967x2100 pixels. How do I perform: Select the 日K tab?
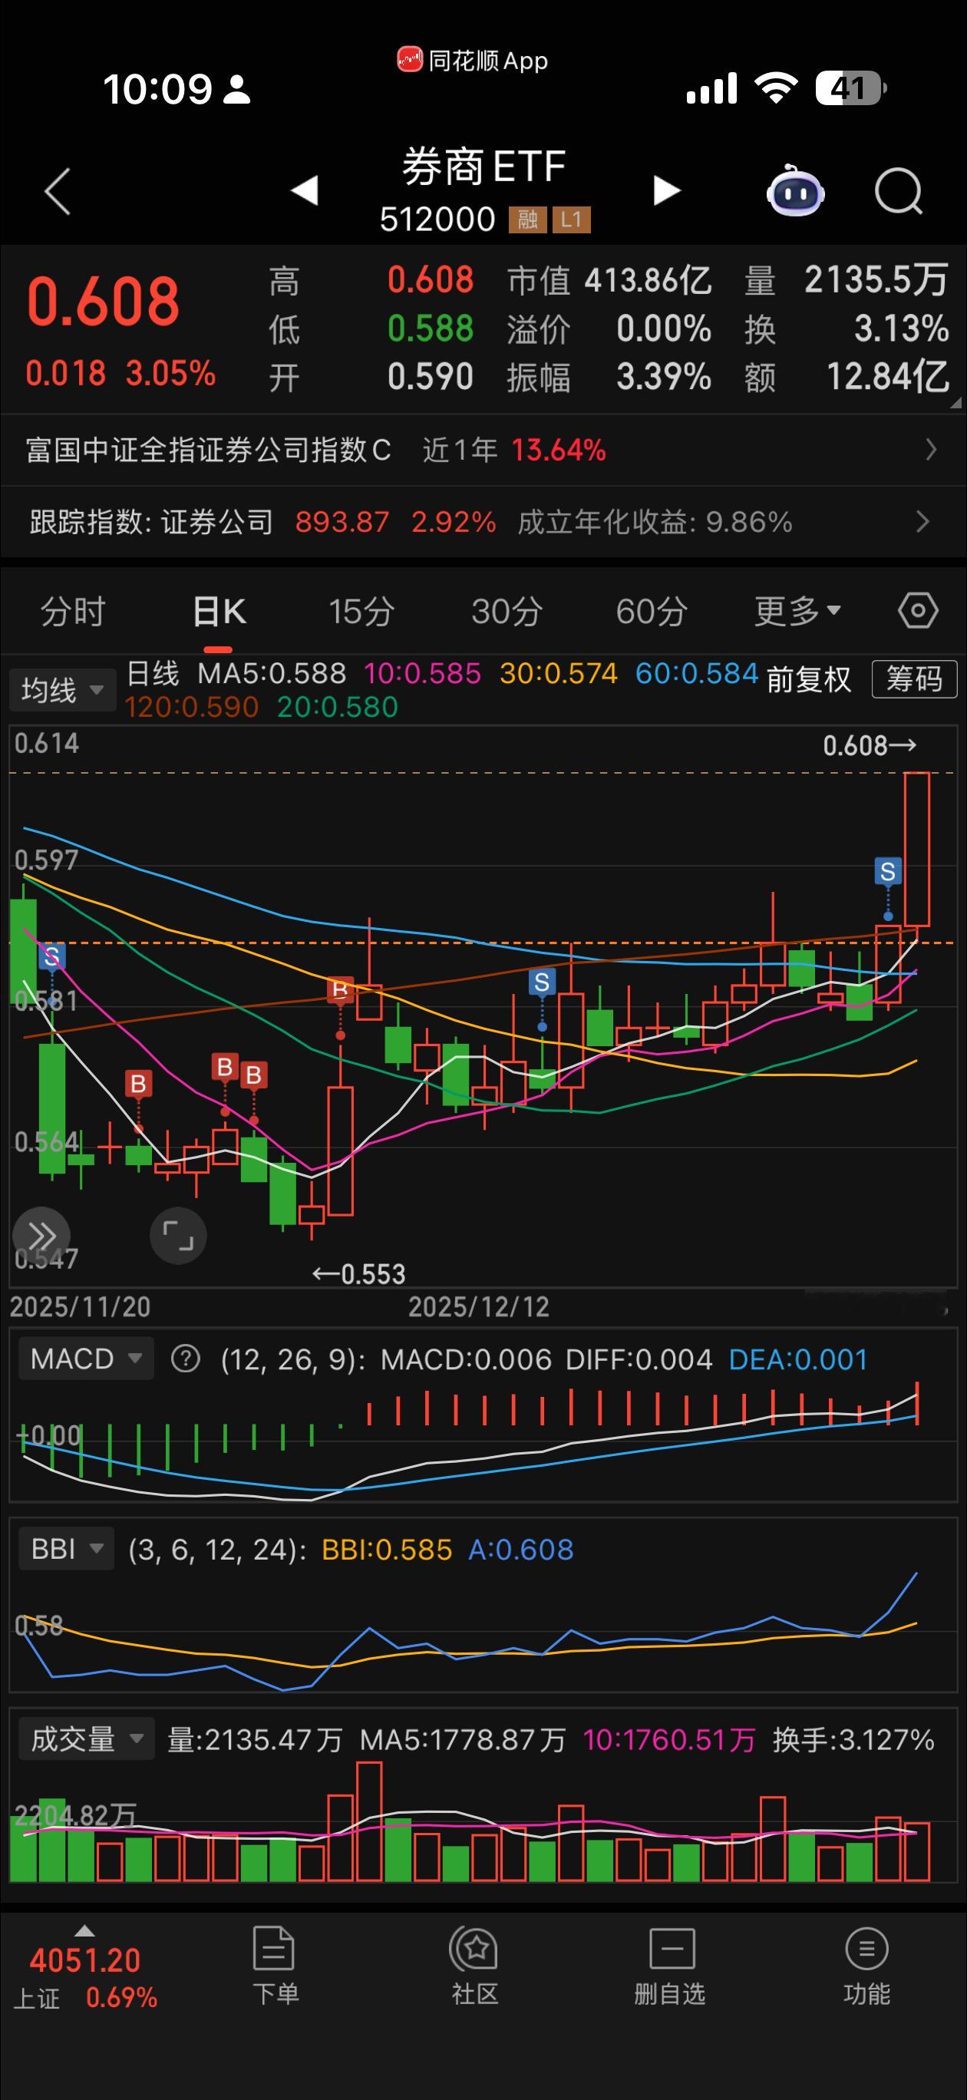click(219, 612)
